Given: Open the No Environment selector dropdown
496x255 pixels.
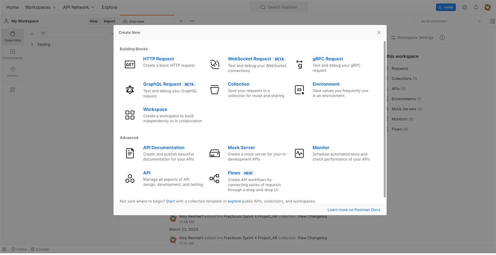Looking at the screenshot, I should point(451,21).
